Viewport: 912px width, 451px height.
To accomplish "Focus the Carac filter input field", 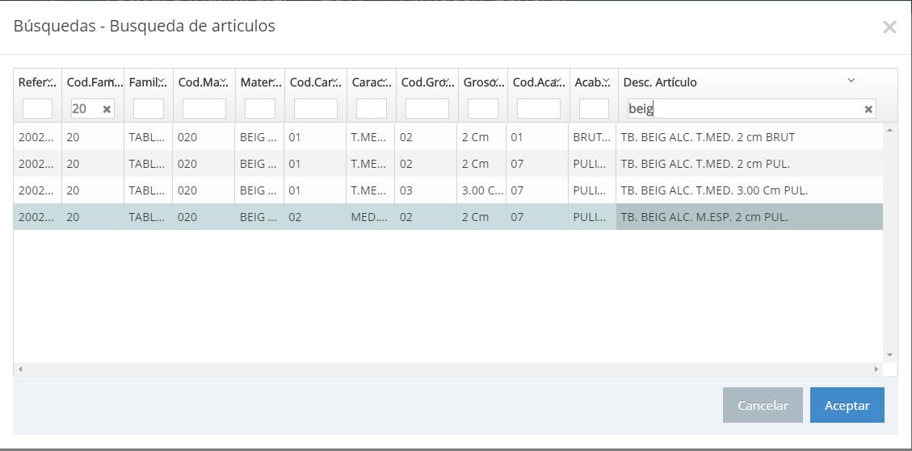I will pyautogui.click(x=371, y=109).
